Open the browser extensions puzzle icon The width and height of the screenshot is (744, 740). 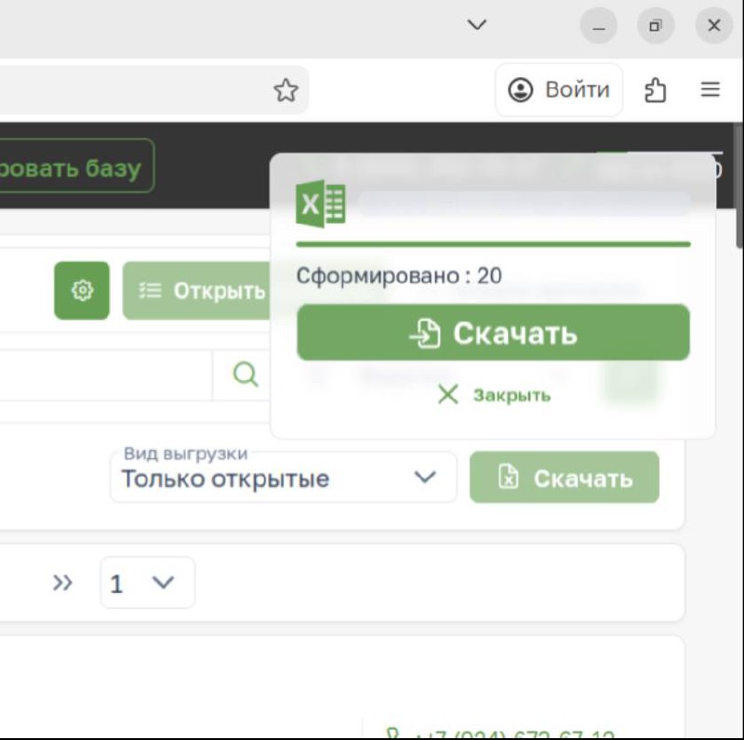655,89
